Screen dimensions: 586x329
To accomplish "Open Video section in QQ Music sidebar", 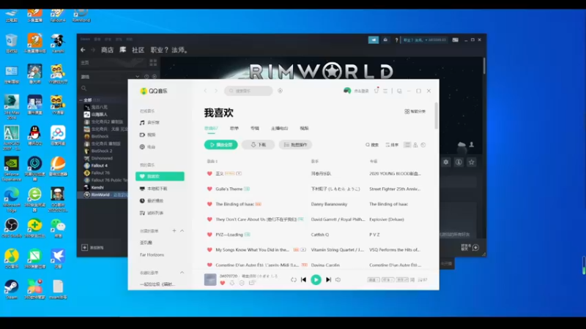I will [x=148, y=135].
